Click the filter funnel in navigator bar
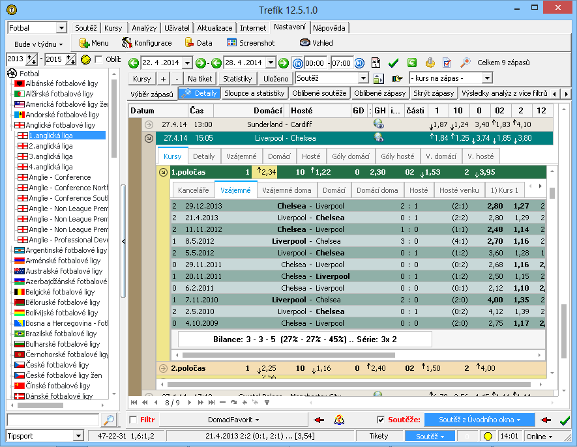577x447 pixels. 267,403
